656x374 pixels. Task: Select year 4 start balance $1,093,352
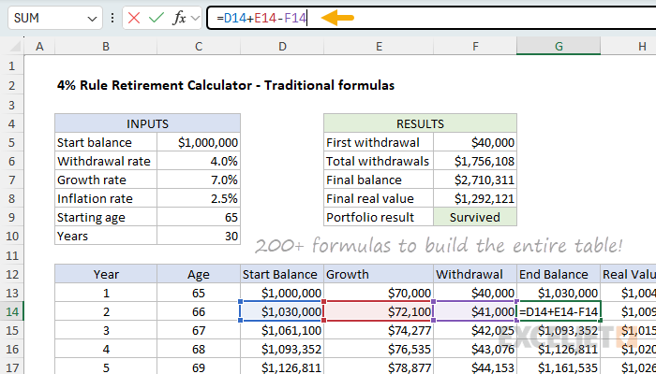coord(282,349)
